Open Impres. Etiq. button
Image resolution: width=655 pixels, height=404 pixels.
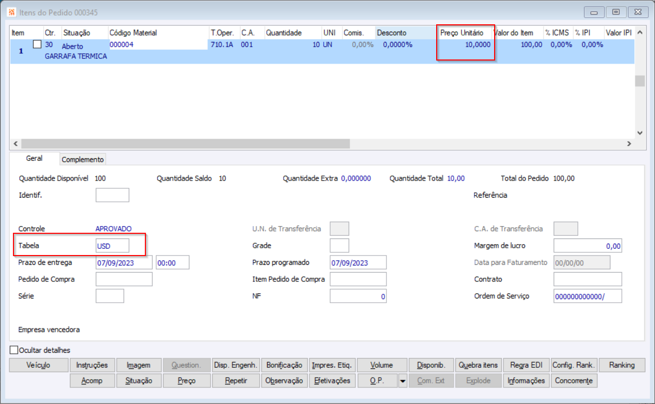(332, 365)
